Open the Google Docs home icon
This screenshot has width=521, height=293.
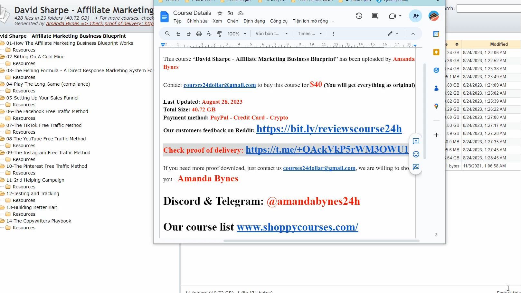click(x=165, y=17)
